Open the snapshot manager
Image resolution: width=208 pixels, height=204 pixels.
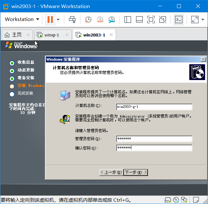pos(111,20)
